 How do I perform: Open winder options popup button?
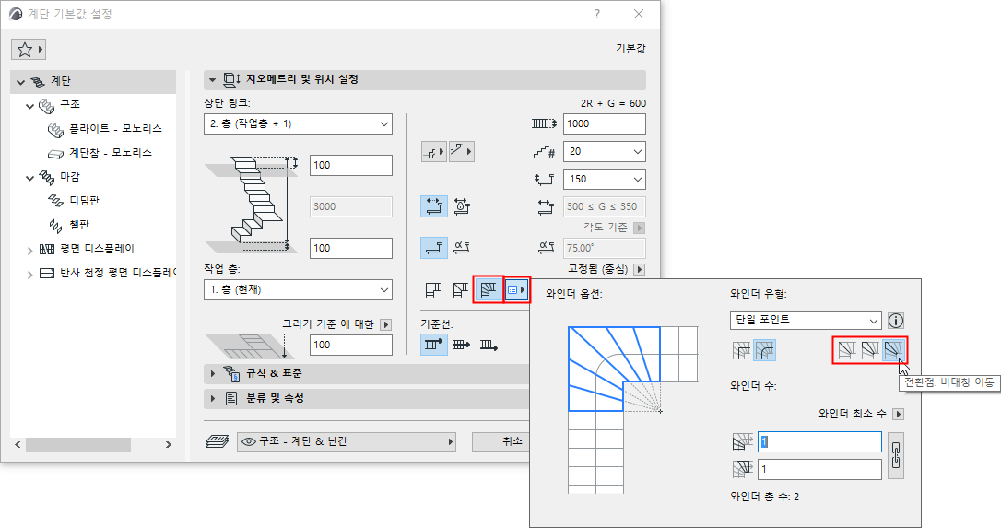pos(516,290)
